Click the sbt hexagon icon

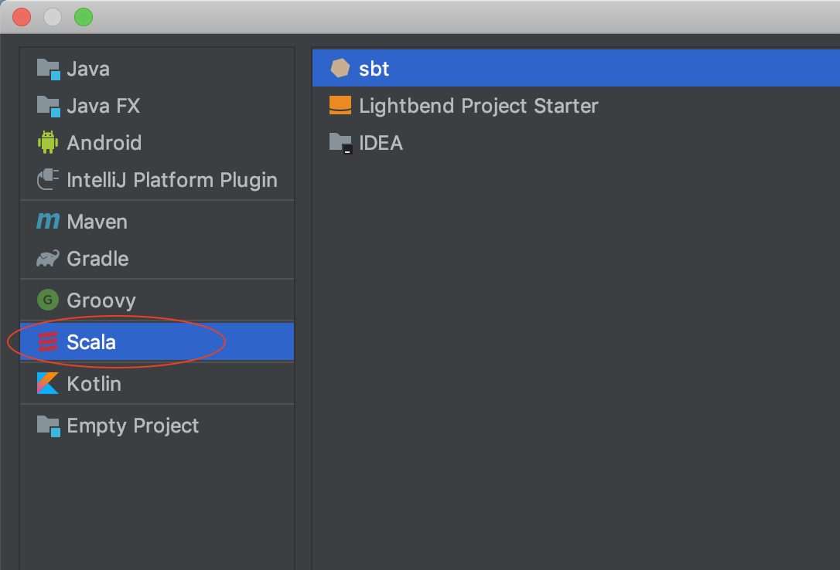click(340, 69)
